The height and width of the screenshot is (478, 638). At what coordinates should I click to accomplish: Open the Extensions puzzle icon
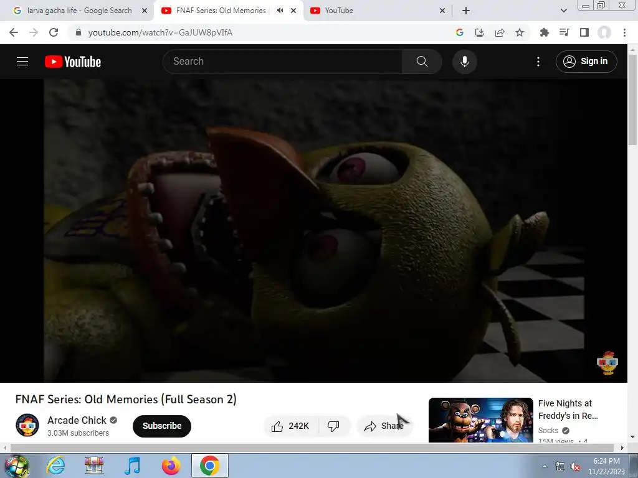[544, 32]
